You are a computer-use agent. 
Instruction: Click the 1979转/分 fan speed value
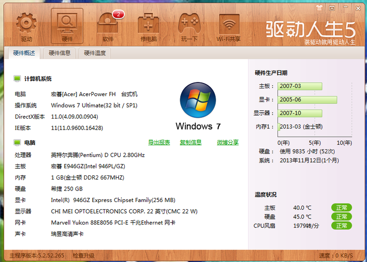pos(306,225)
